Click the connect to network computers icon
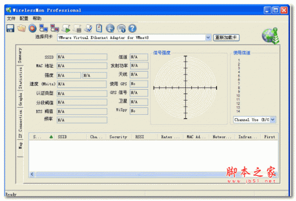Viewport: 296px width, 201px height. [x=43, y=28]
